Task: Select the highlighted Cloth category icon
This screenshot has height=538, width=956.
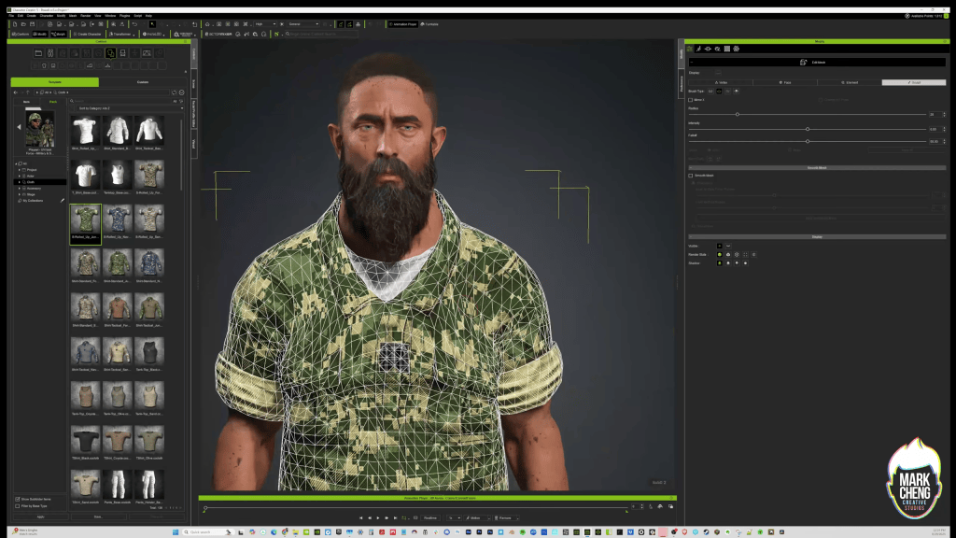Action: pyautogui.click(x=110, y=53)
